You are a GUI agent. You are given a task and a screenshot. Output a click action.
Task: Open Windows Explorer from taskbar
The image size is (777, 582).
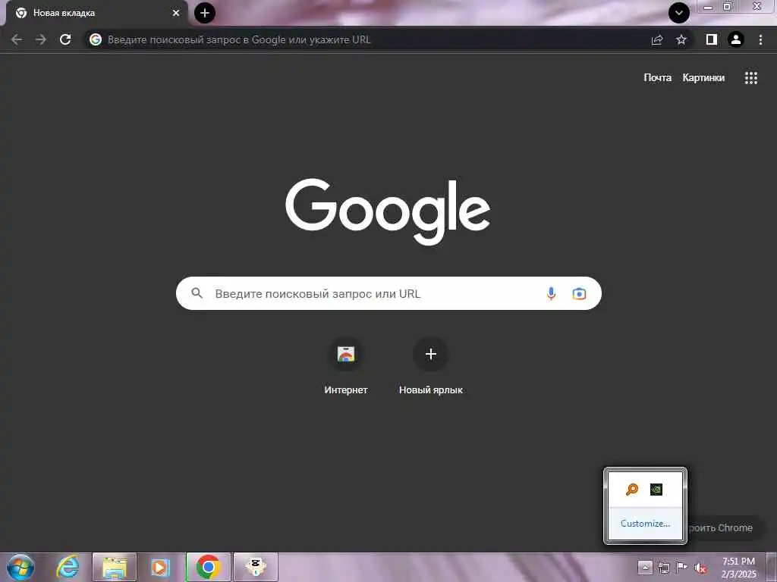[x=115, y=567]
